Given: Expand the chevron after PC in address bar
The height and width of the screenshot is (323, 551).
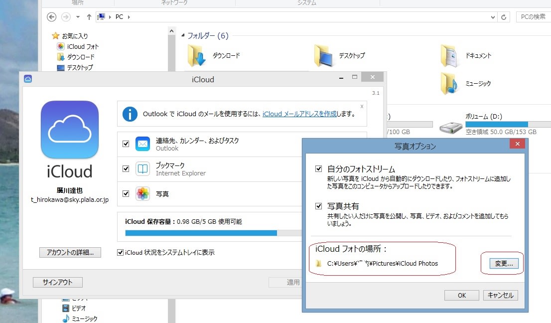Looking at the screenshot, I should pos(129,17).
